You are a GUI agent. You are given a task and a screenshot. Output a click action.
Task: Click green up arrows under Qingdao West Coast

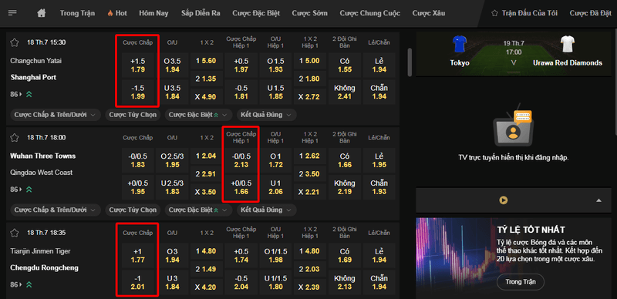29,190
